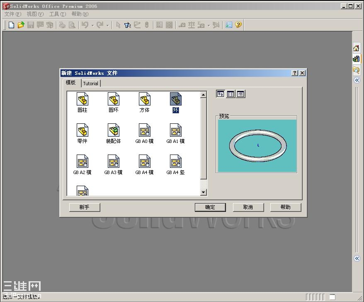The width and height of the screenshot is (364, 302).
Task: Select the highlighted 环 template
Action: click(176, 102)
